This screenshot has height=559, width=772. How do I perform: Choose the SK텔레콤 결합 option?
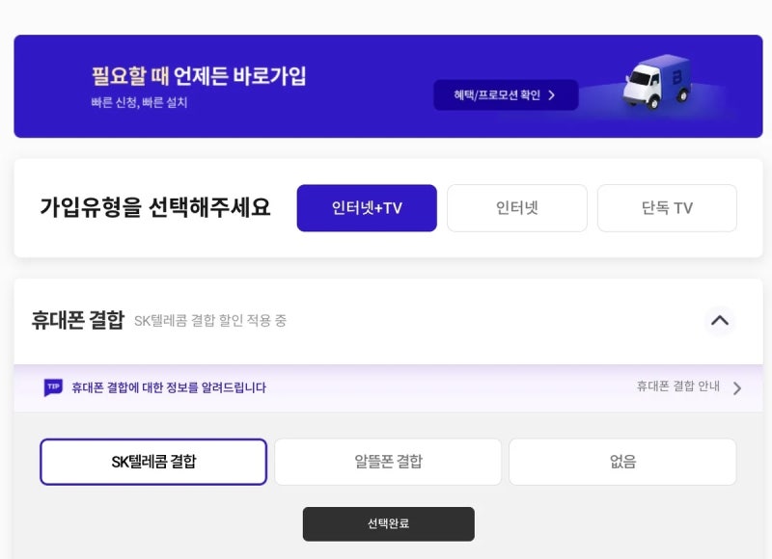[153, 462]
